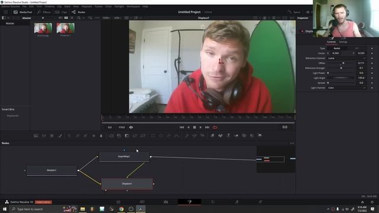
Task: Select the Displace1 node
Action: 127,184
